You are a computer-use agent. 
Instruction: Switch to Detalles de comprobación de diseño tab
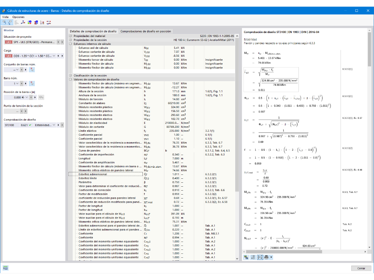coord(93,31)
